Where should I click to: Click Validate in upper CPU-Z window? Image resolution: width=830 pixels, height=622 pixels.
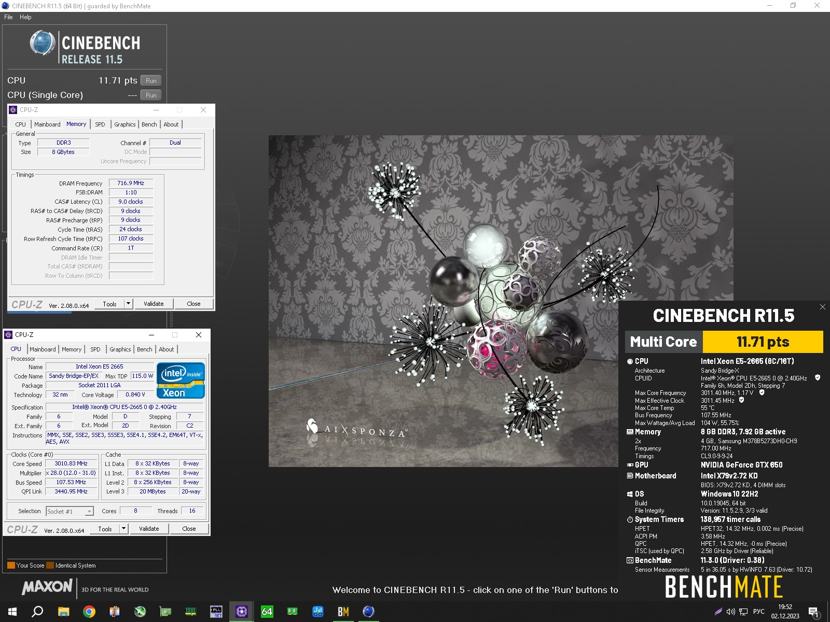click(x=154, y=304)
